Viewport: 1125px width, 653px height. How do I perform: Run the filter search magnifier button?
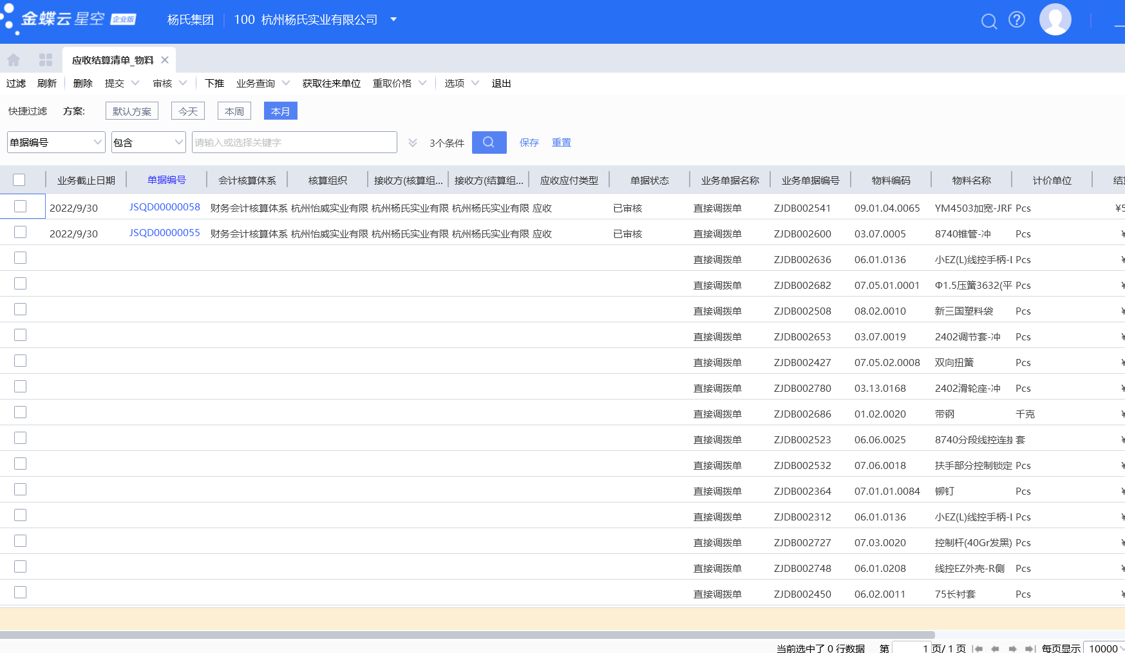click(489, 142)
